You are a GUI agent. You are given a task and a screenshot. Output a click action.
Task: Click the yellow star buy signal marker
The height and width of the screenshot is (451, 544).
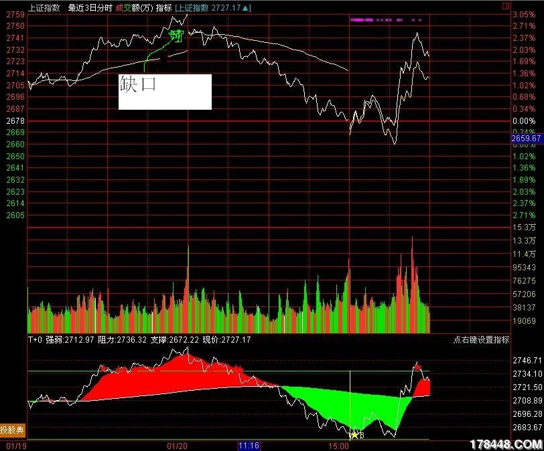pos(354,434)
